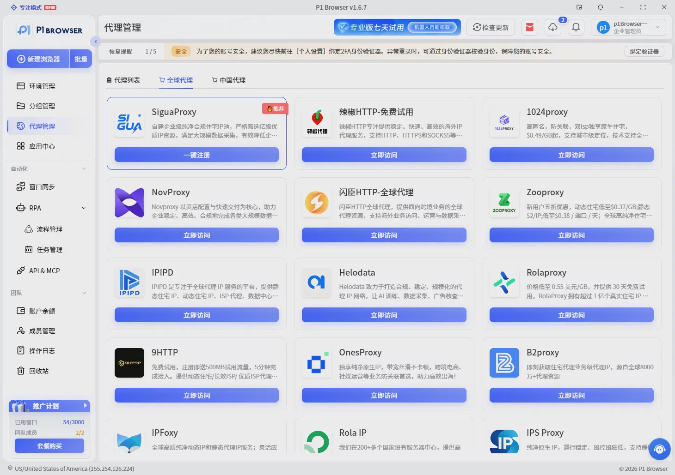Click the B2proxy logo
This screenshot has width=675, height=475.
[504, 363]
